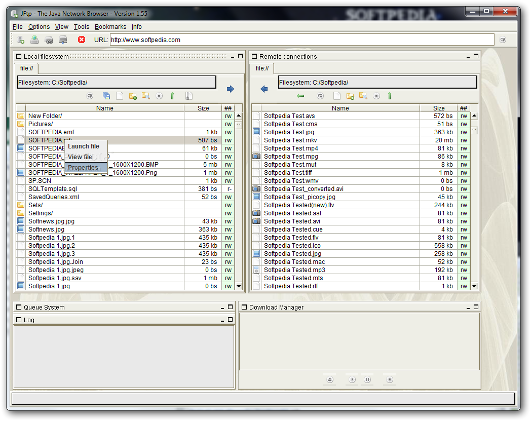Screen dimensions: 531x421
Task: Click the zip archive icon in local toolbar
Action: click(188, 96)
